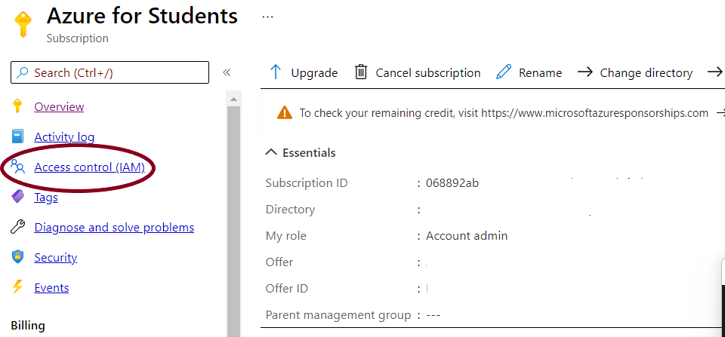
Task: Open the ellipsis more options menu
Action: click(x=267, y=16)
